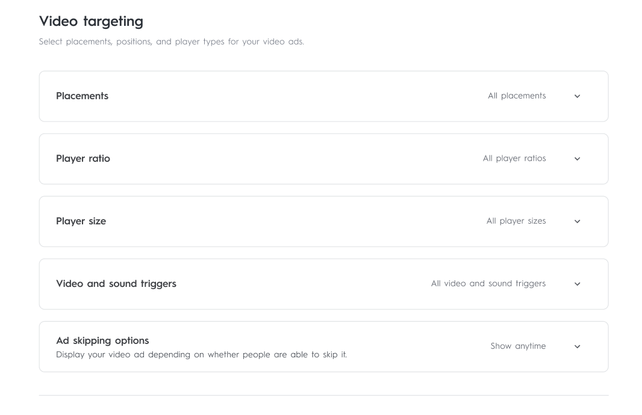The image size is (642, 415).
Task: Open the All placements dropdown value
Action: point(517,96)
